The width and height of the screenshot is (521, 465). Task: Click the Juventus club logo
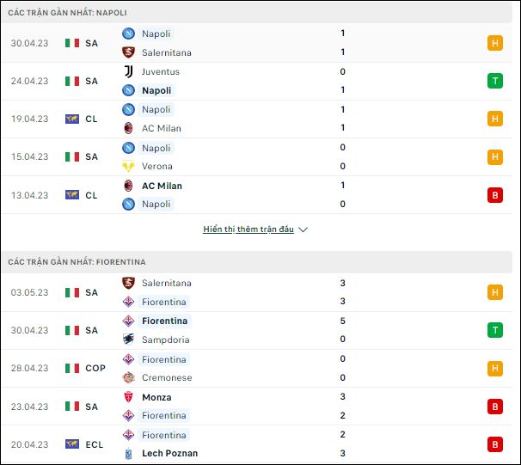point(128,71)
